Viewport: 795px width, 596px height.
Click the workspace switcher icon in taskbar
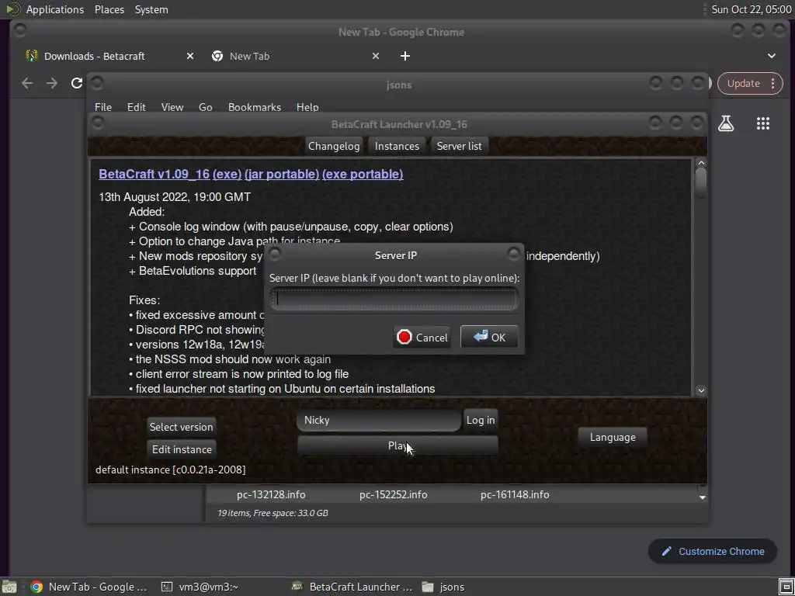coord(786,587)
